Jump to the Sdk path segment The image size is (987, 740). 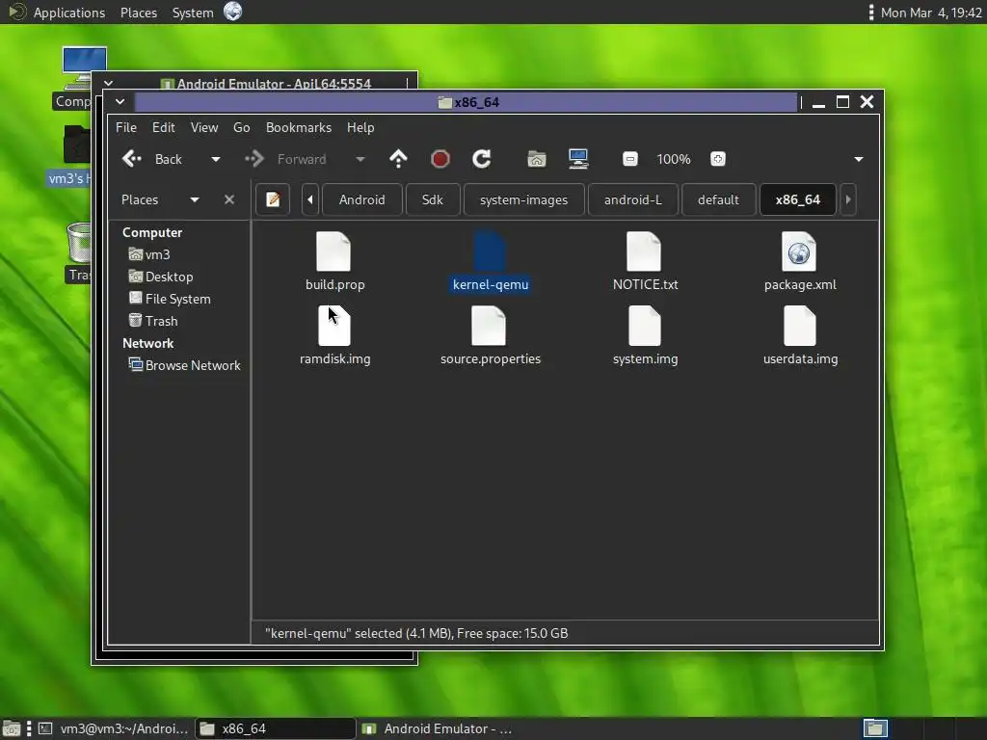[433, 199]
